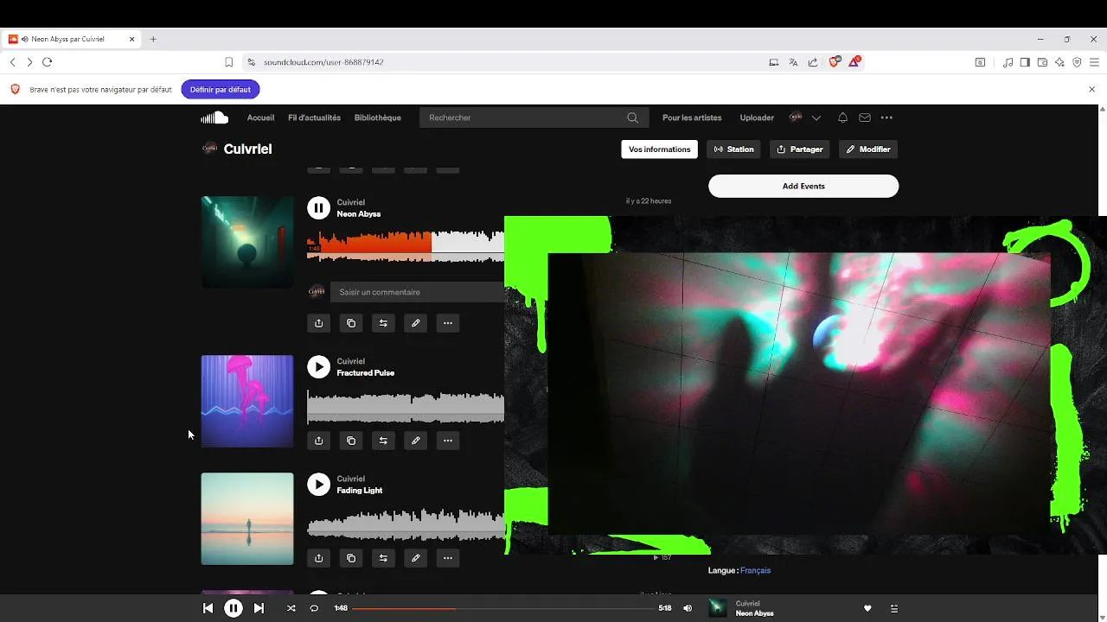Toggle the browser sidebar panel

(x=1025, y=62)
